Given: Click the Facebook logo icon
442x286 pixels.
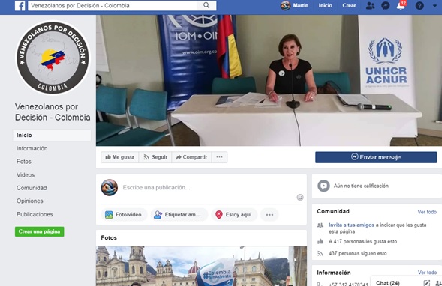Looking at the screenshot, I should tap(20, 6).
